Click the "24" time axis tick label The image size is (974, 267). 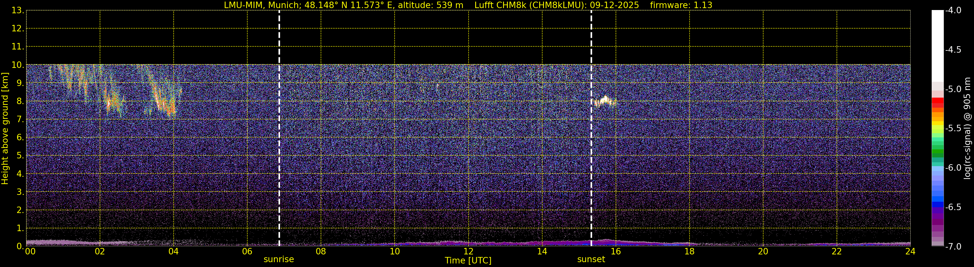pyautogui.click(x=910, y=251)
